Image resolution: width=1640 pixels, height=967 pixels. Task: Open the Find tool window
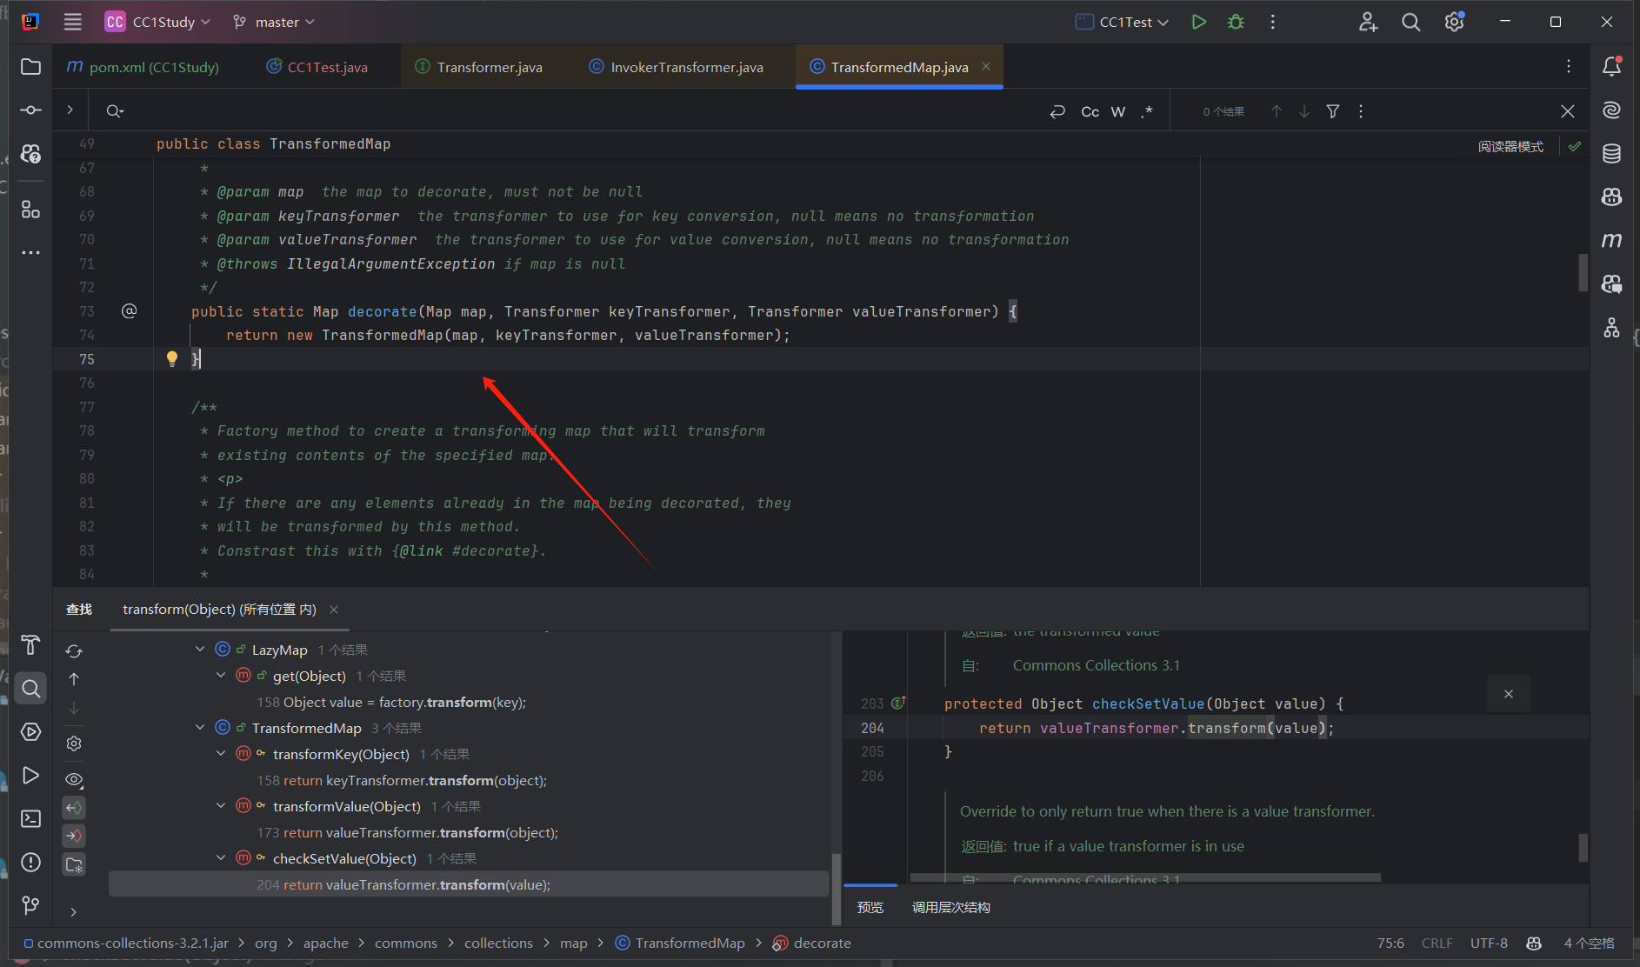[x=30, y=689]
